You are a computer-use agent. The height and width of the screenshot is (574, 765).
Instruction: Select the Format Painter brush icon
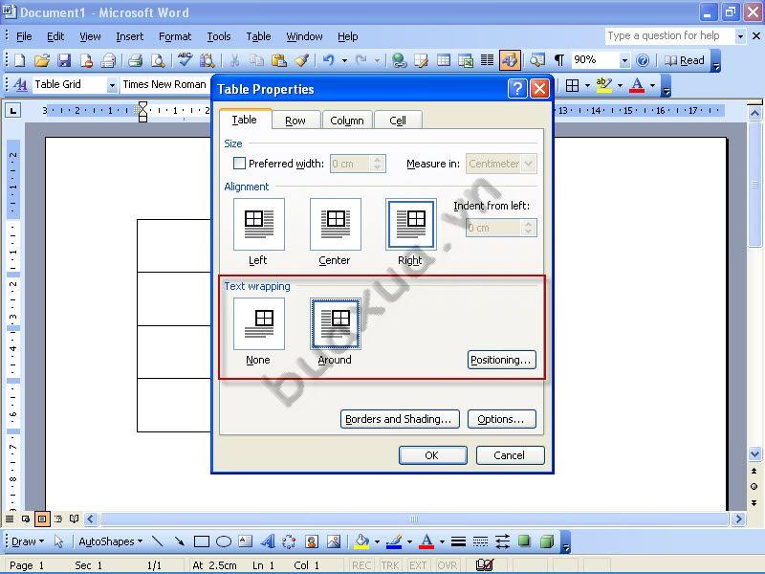tap(301, 60)
